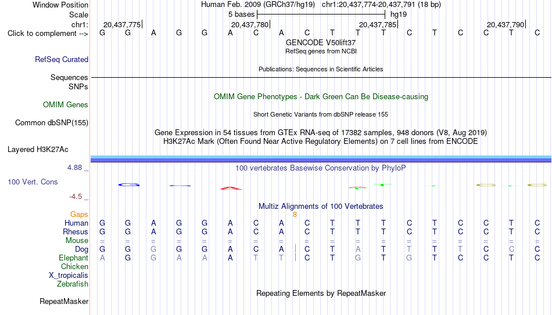Select the Chicken species row label

74,266
